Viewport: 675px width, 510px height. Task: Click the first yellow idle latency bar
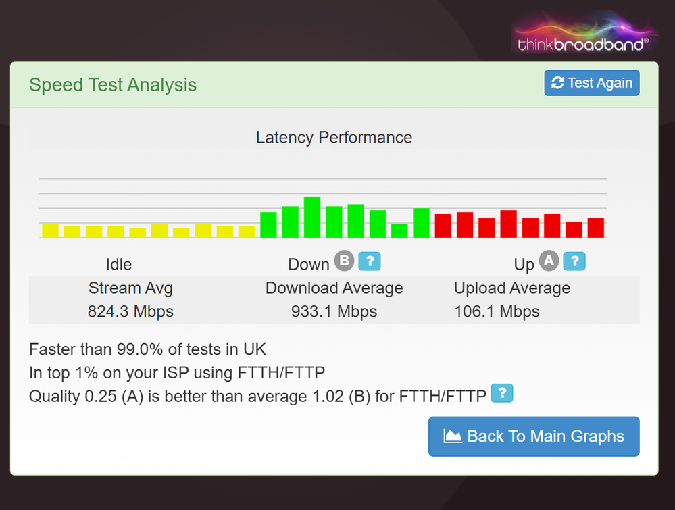[51, 230]
